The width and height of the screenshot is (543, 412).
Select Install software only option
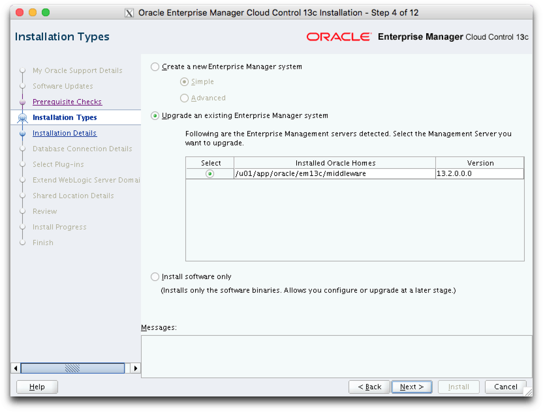[155, 277]
